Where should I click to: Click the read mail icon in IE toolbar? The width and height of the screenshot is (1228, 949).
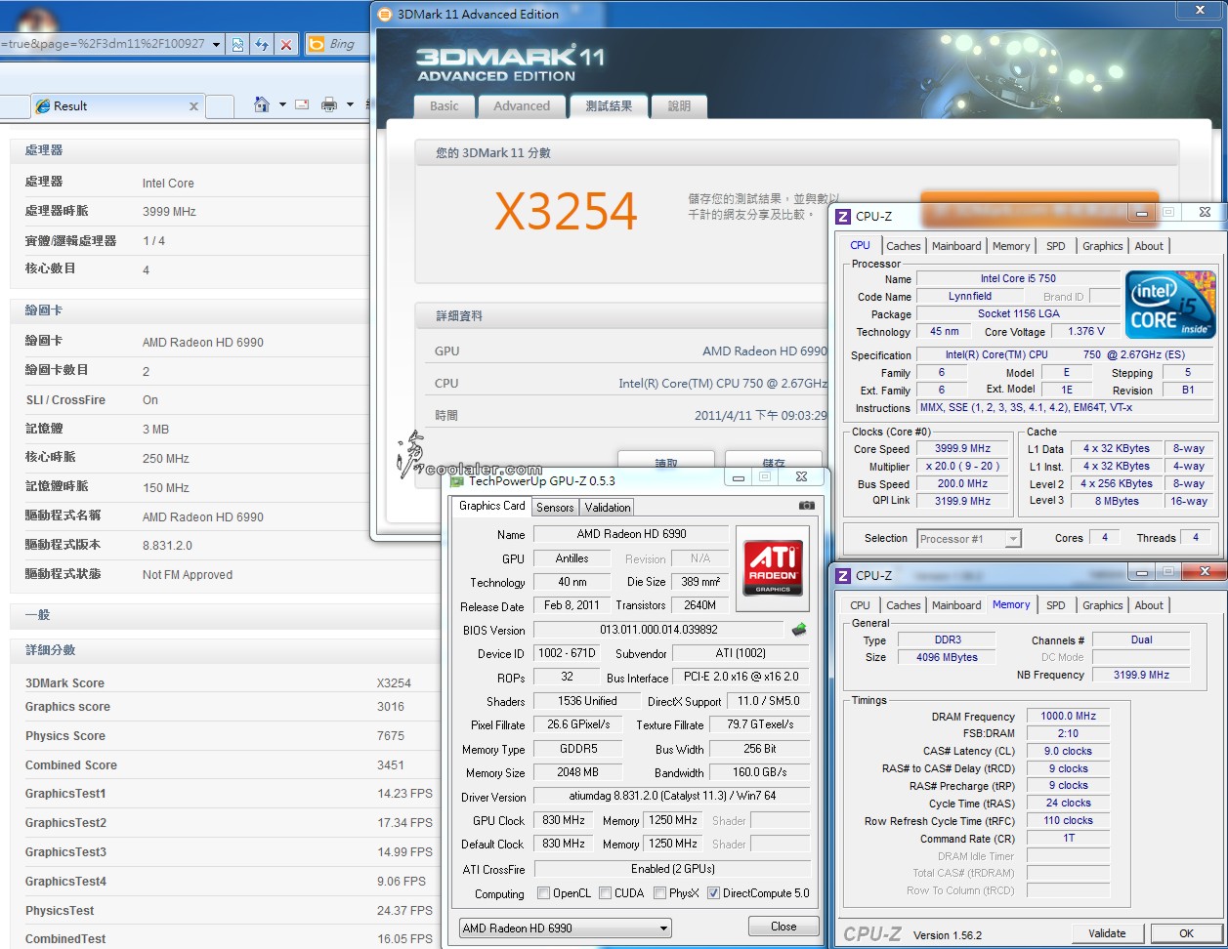(302, 104)
